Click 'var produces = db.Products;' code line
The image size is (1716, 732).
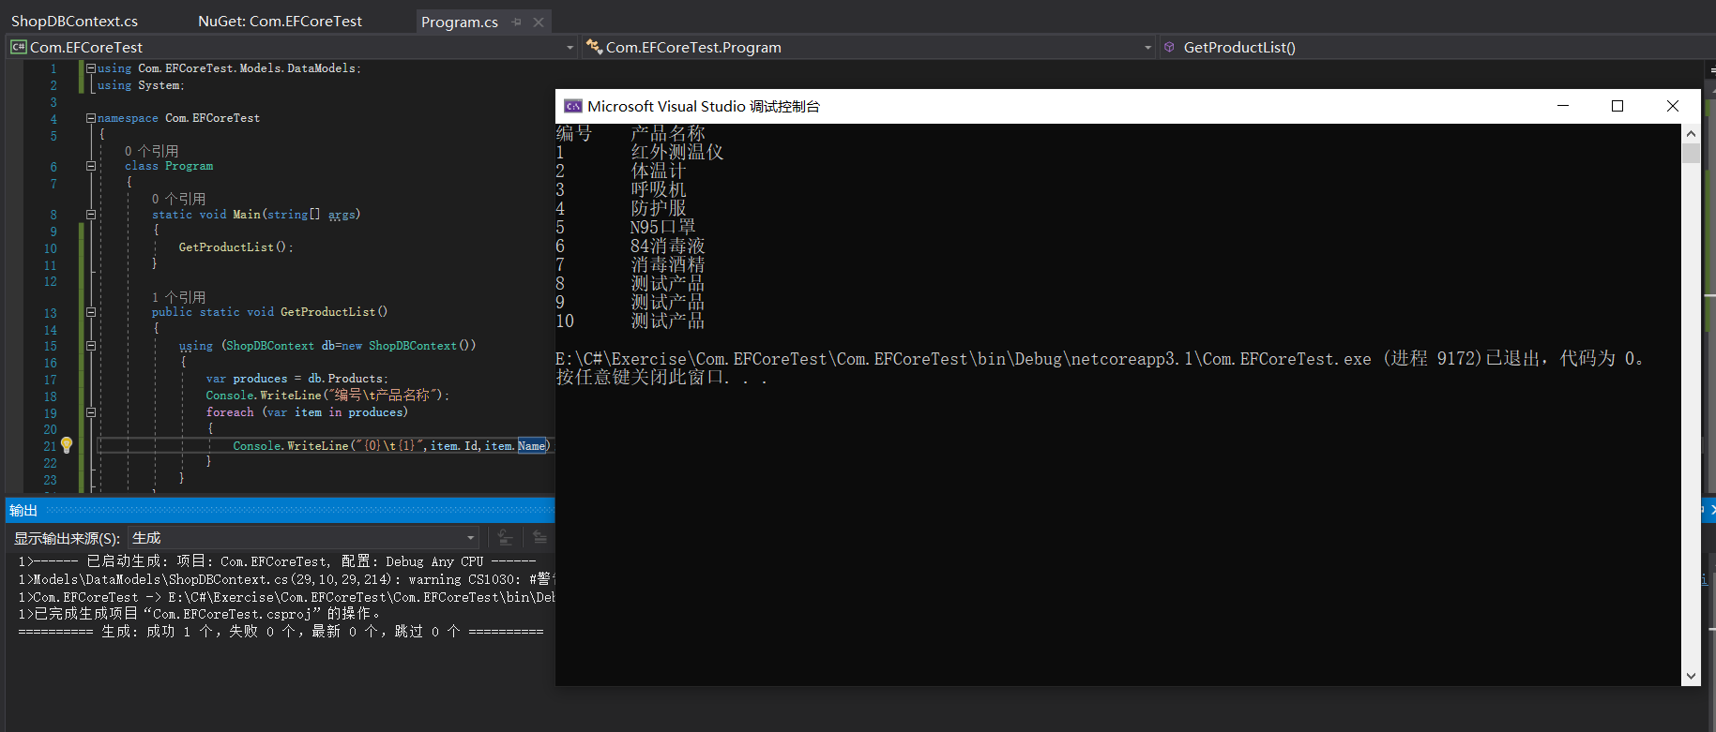[296, 379]
